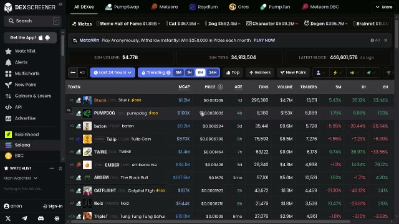Image resolution: width=399 pixels, height=224 pixels.
Task: Click the Gainers filter button
Action: coord(260,73)
